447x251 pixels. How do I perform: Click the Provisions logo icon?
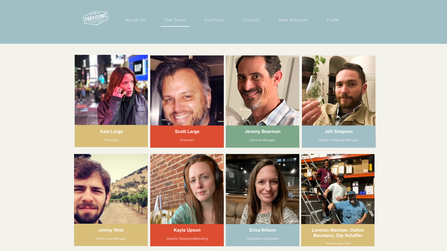tap(95, 18)
